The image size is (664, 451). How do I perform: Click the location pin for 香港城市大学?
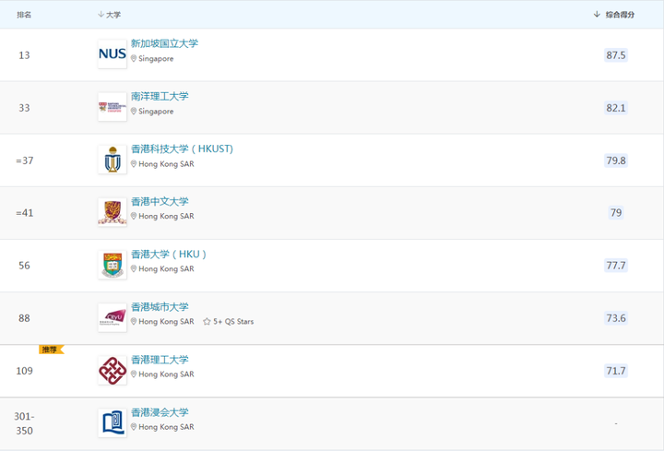[134, 321]
